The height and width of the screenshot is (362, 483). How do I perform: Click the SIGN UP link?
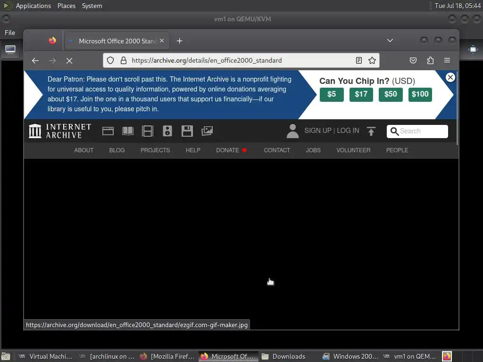point(318,131)
